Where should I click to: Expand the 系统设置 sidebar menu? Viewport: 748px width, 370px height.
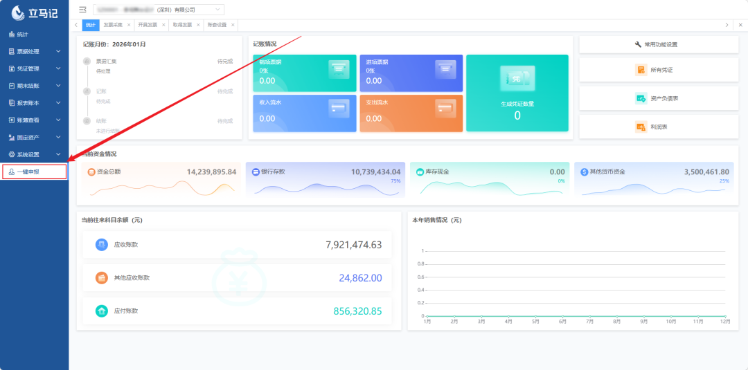[x=33, y=154]
